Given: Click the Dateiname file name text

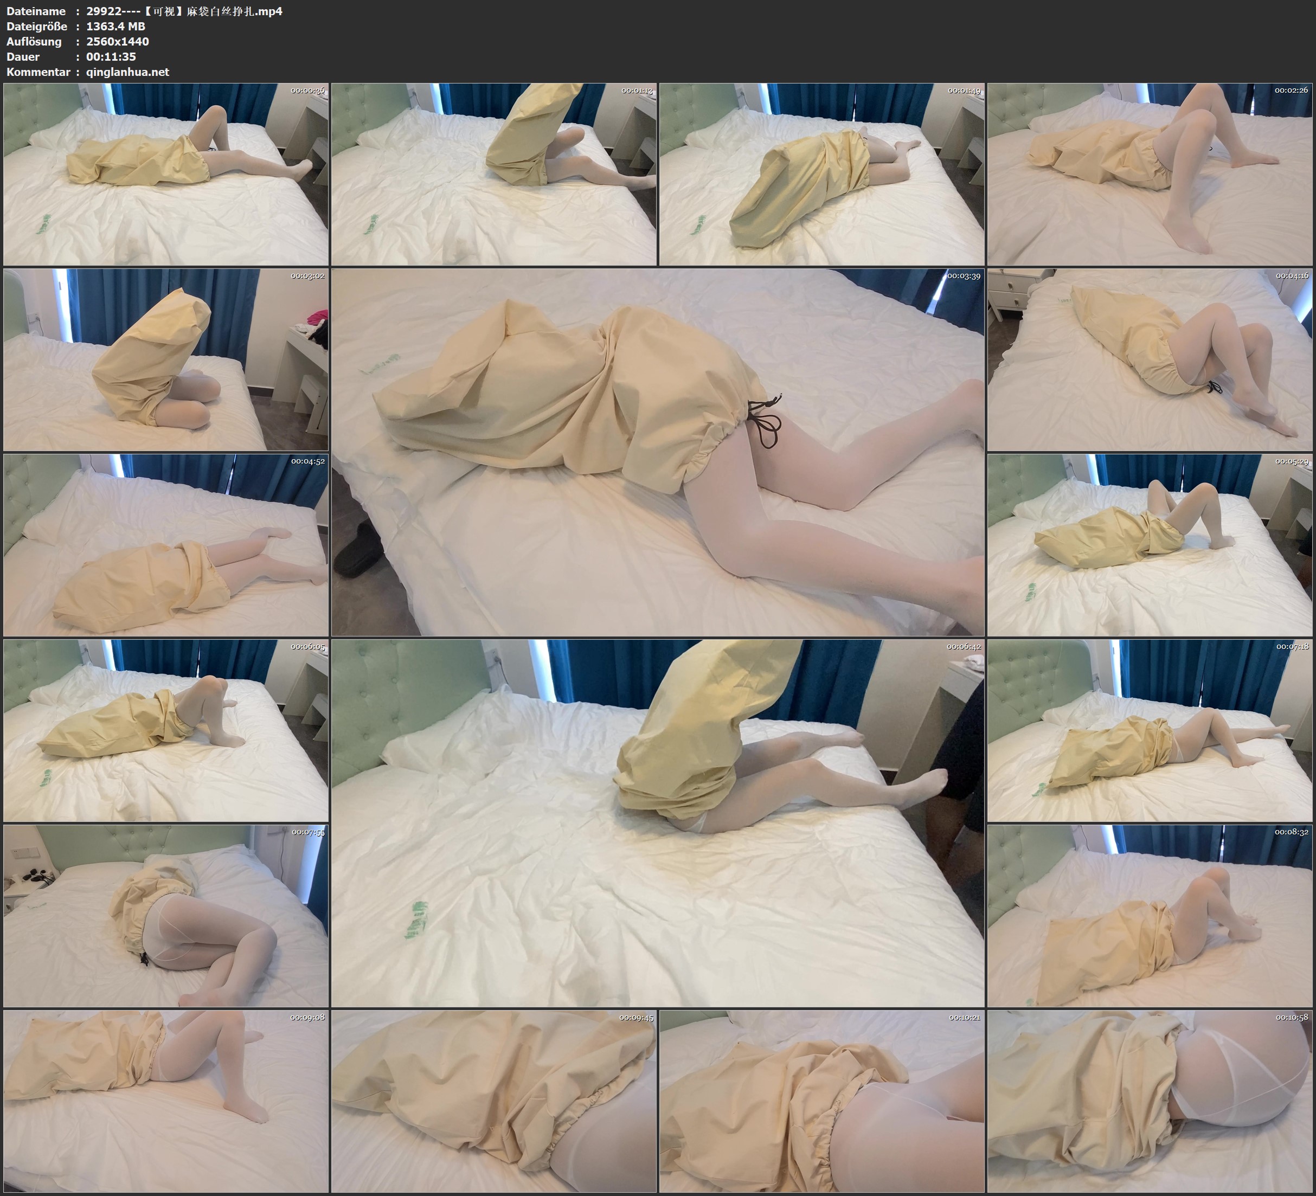Looking at the screenshot, I should click(184, 11).
